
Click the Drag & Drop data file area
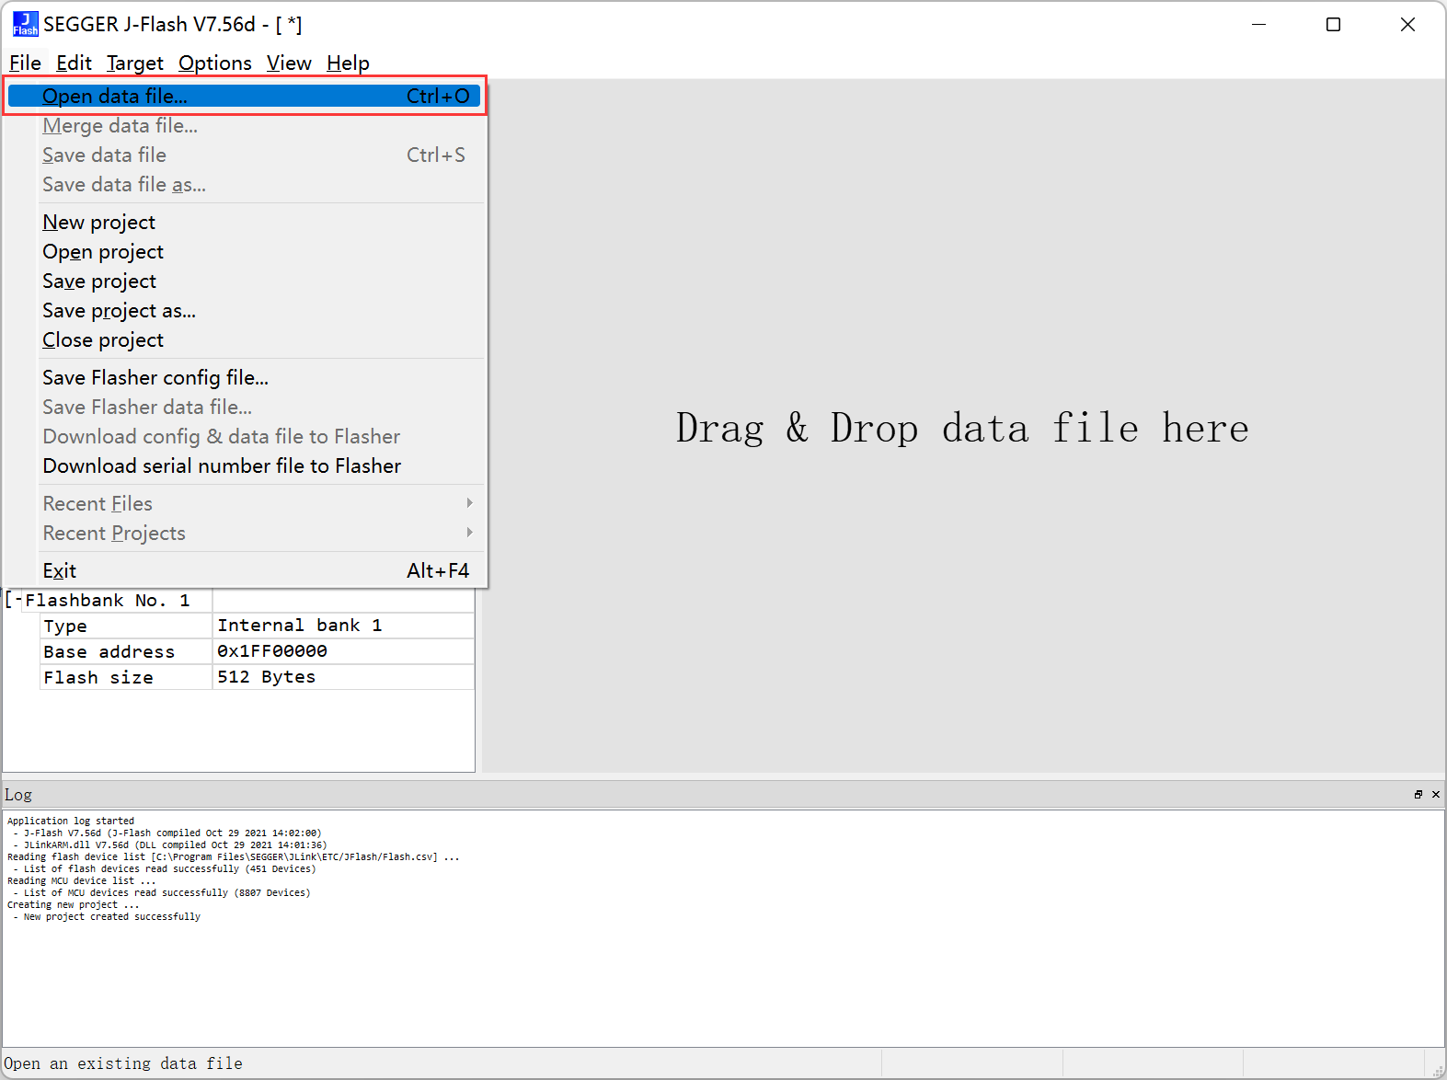[962, 428]
